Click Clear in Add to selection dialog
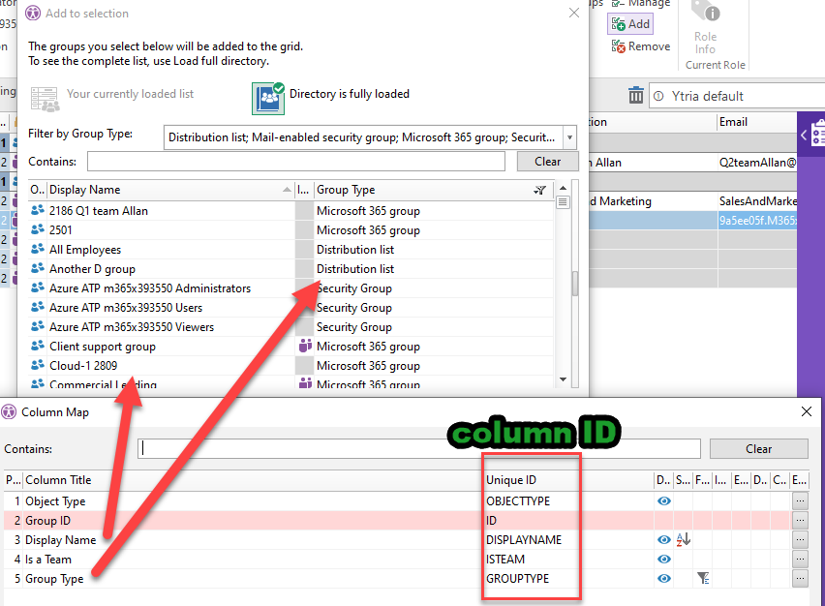 [x=547, y=162]
